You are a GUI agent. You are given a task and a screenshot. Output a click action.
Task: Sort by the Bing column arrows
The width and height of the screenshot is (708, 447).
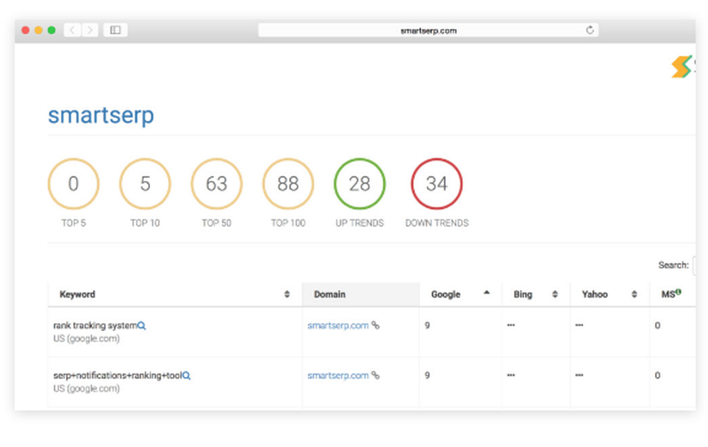point(555,294)
